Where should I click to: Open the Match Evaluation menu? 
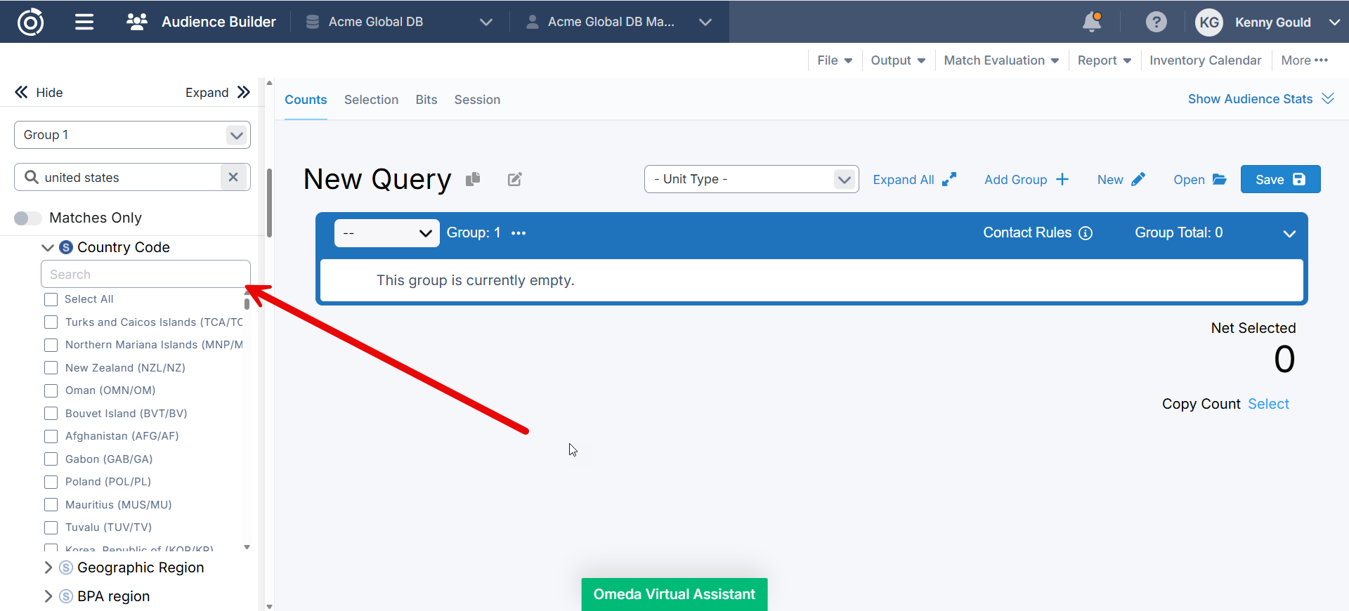coord(1001,60)
